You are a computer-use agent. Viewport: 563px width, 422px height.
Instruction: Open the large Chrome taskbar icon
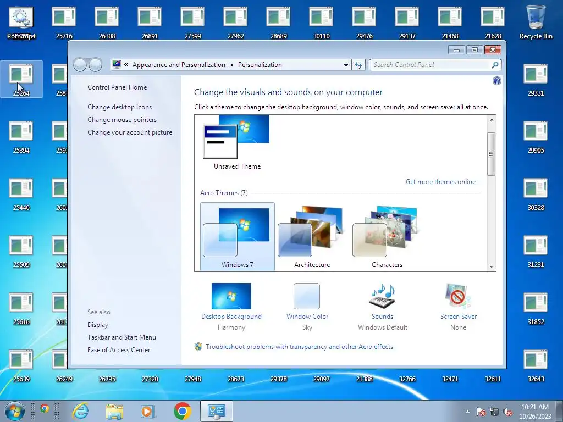pyautogui.click(x=182, y=411)
